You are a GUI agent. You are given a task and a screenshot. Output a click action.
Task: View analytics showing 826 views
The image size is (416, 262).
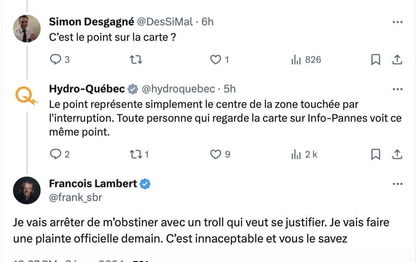[x=306, y=59]
